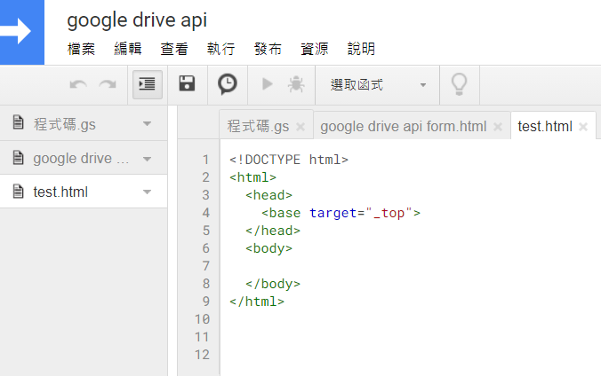Select 程式碼.gs in the file sidebar
The height and width of the screenshot is (376, 601).
[x=84, y=124]
